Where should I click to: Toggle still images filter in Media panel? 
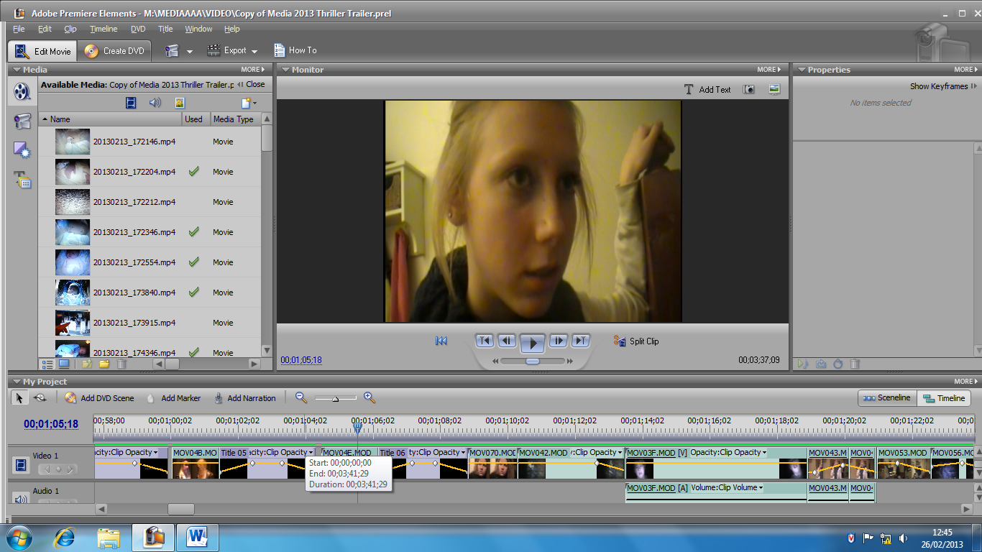(x=179, y=103)
